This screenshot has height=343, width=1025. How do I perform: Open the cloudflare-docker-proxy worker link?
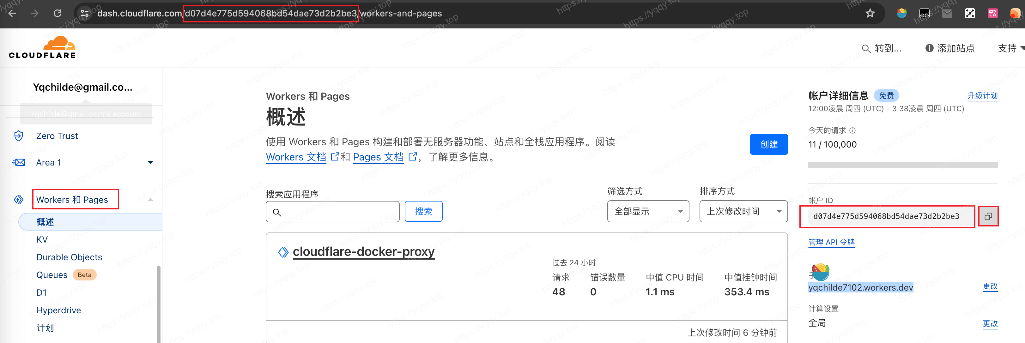pyautogui.click(x=363, y=252)
